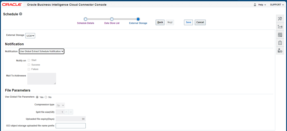This screenshot has width=287, height=131.
Task: Select Yes for Use Global File Parameters
Action: 37,97
